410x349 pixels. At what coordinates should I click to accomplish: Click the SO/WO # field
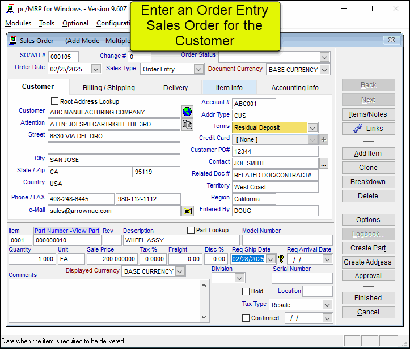pos(64,57)
